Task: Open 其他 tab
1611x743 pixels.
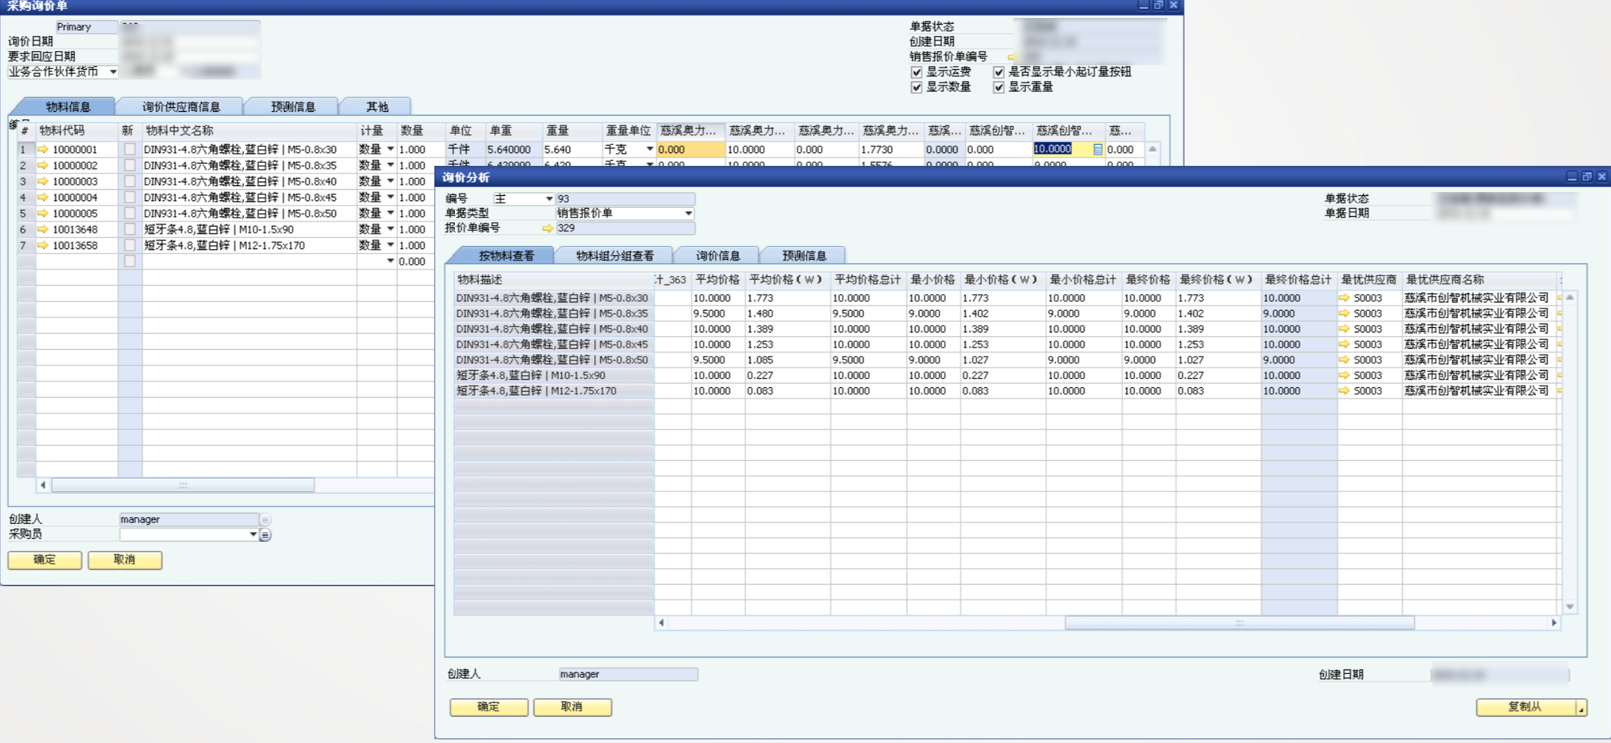Action: 377,107
